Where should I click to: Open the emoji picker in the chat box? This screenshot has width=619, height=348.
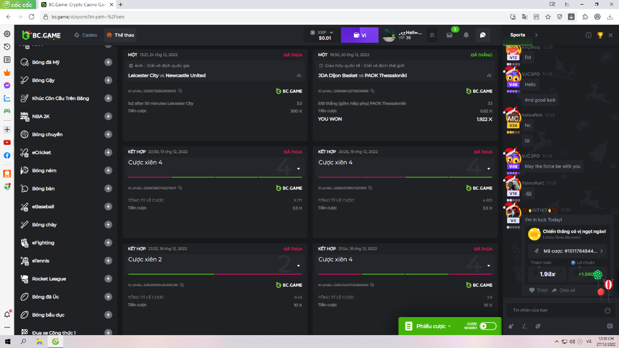click(607, 310)
